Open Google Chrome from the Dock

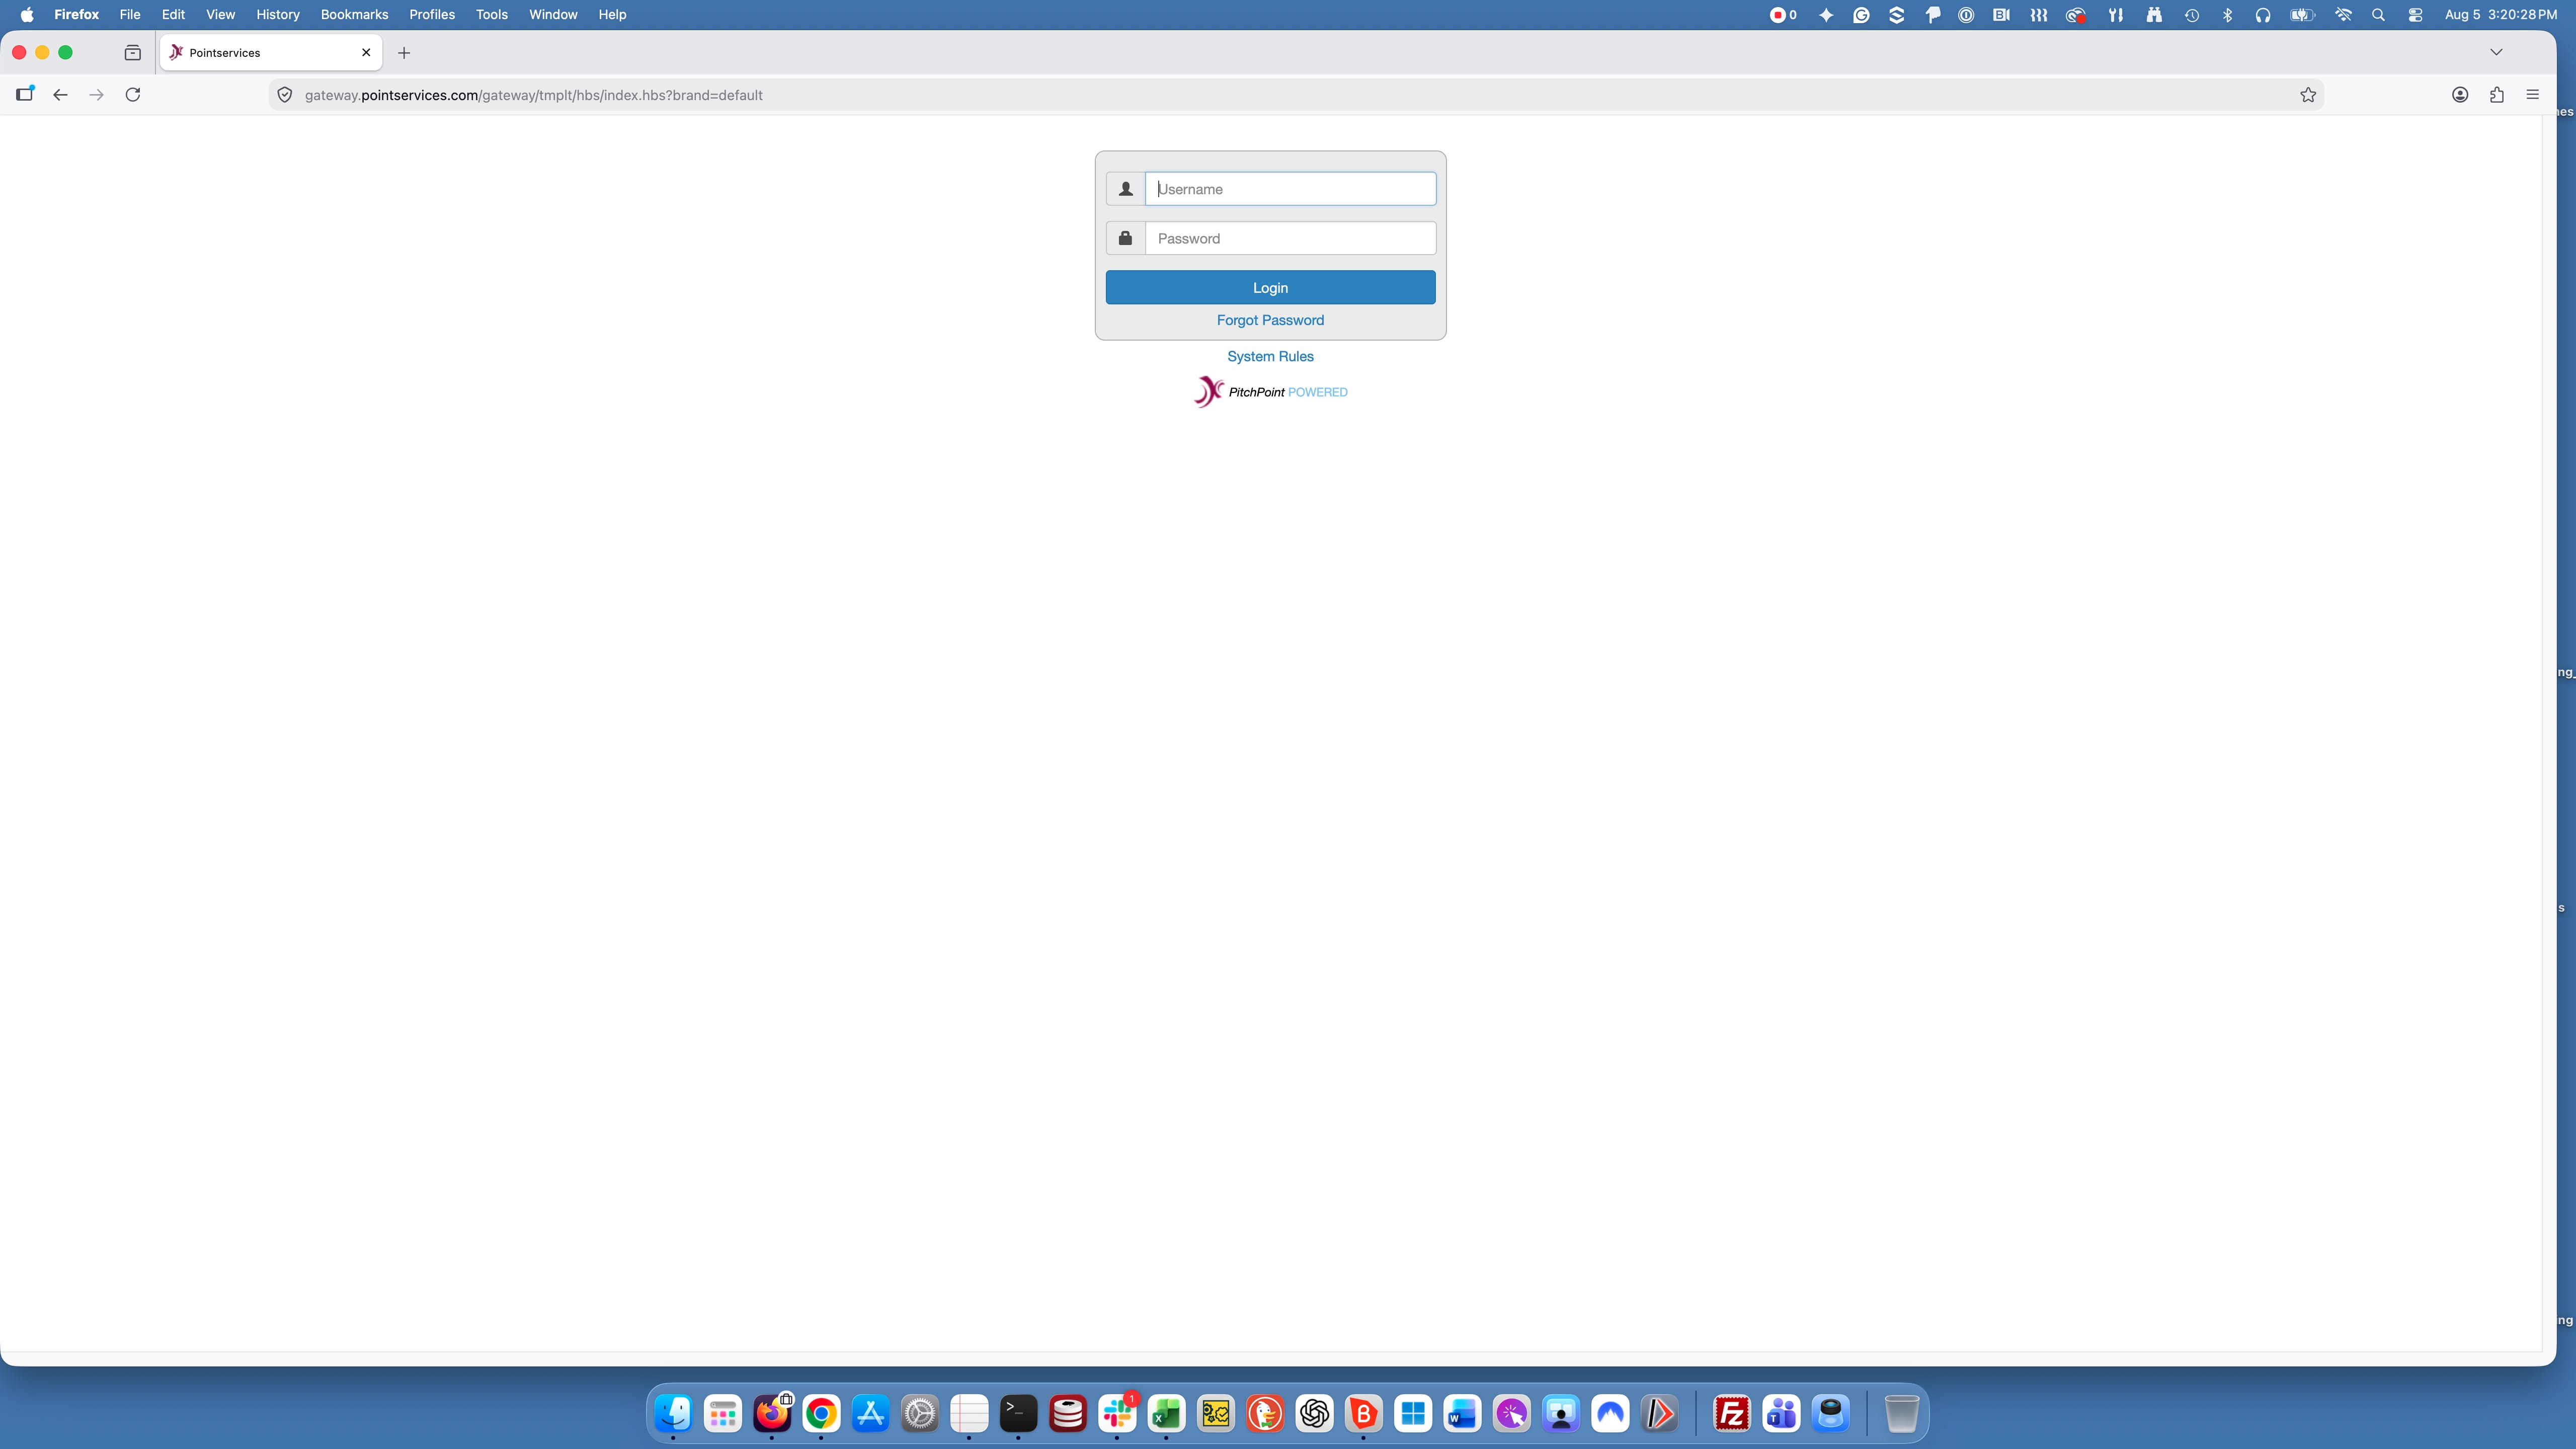pos(821,1414)
